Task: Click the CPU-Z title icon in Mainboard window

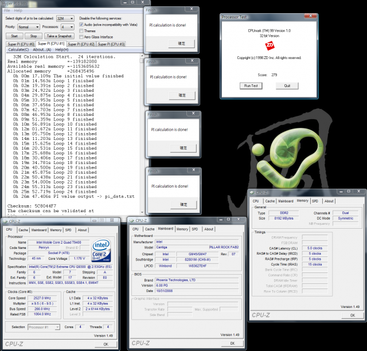Action: pos(131,221)
